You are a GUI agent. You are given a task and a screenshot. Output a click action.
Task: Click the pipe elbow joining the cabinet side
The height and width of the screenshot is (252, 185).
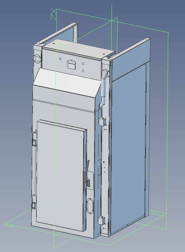[101, 106]
